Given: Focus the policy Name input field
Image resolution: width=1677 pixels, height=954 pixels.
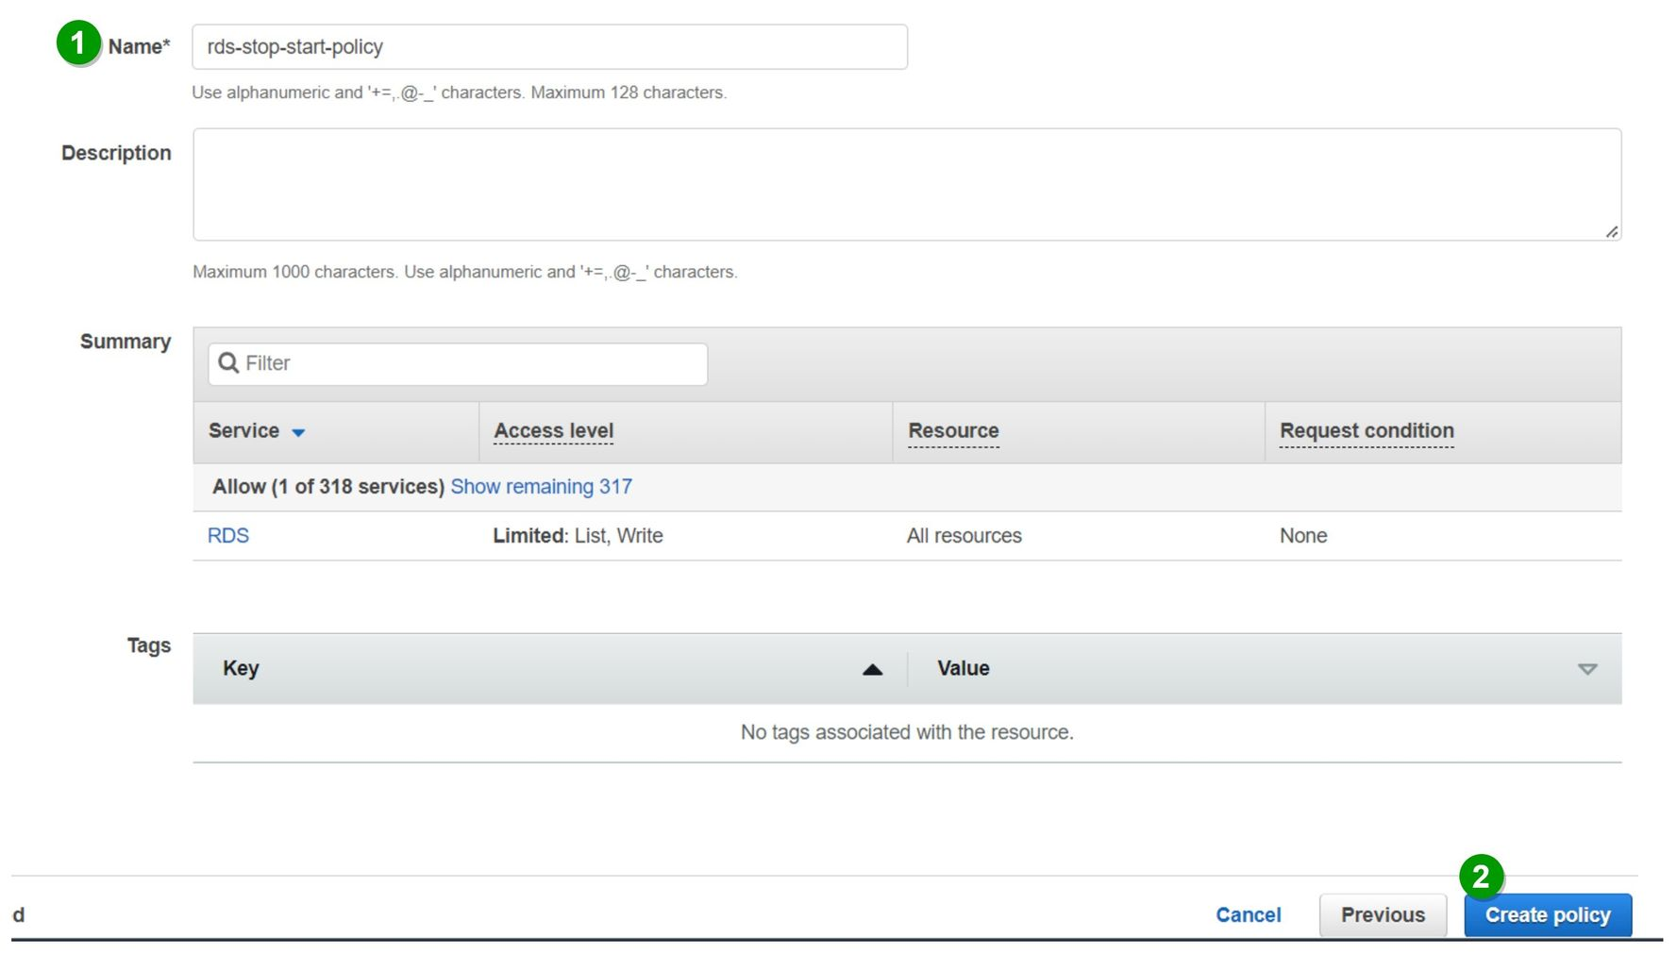Looking at the screenshot, I should click(549, 47).
